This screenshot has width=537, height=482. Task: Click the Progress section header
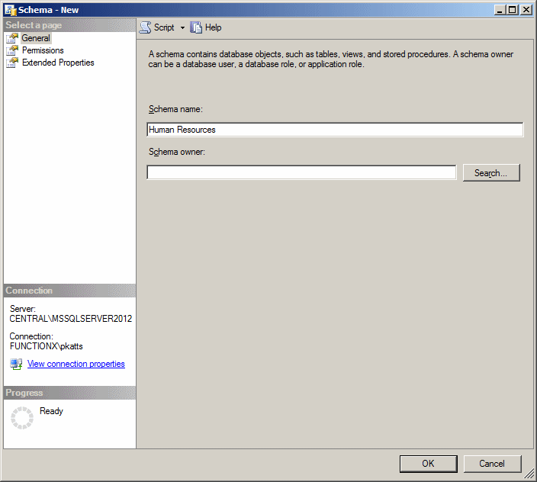[x=69, y=393]
